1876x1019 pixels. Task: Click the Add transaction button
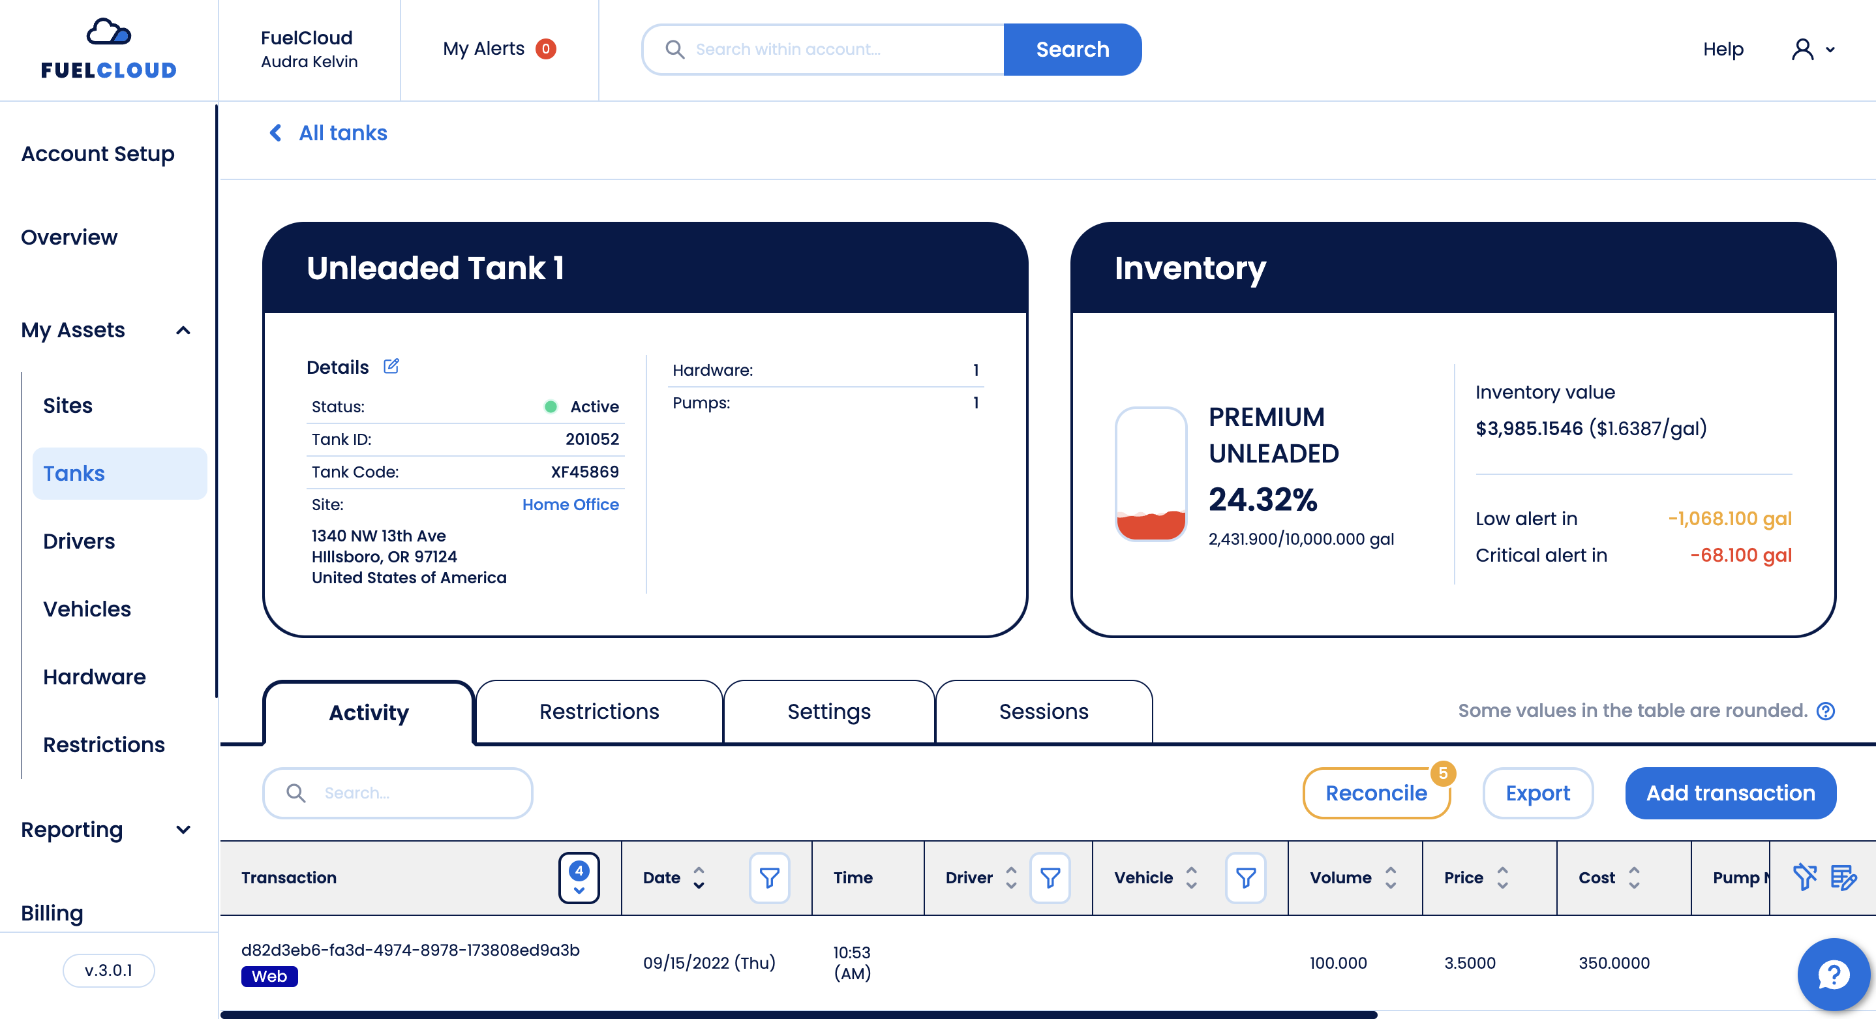point(1730,793)
